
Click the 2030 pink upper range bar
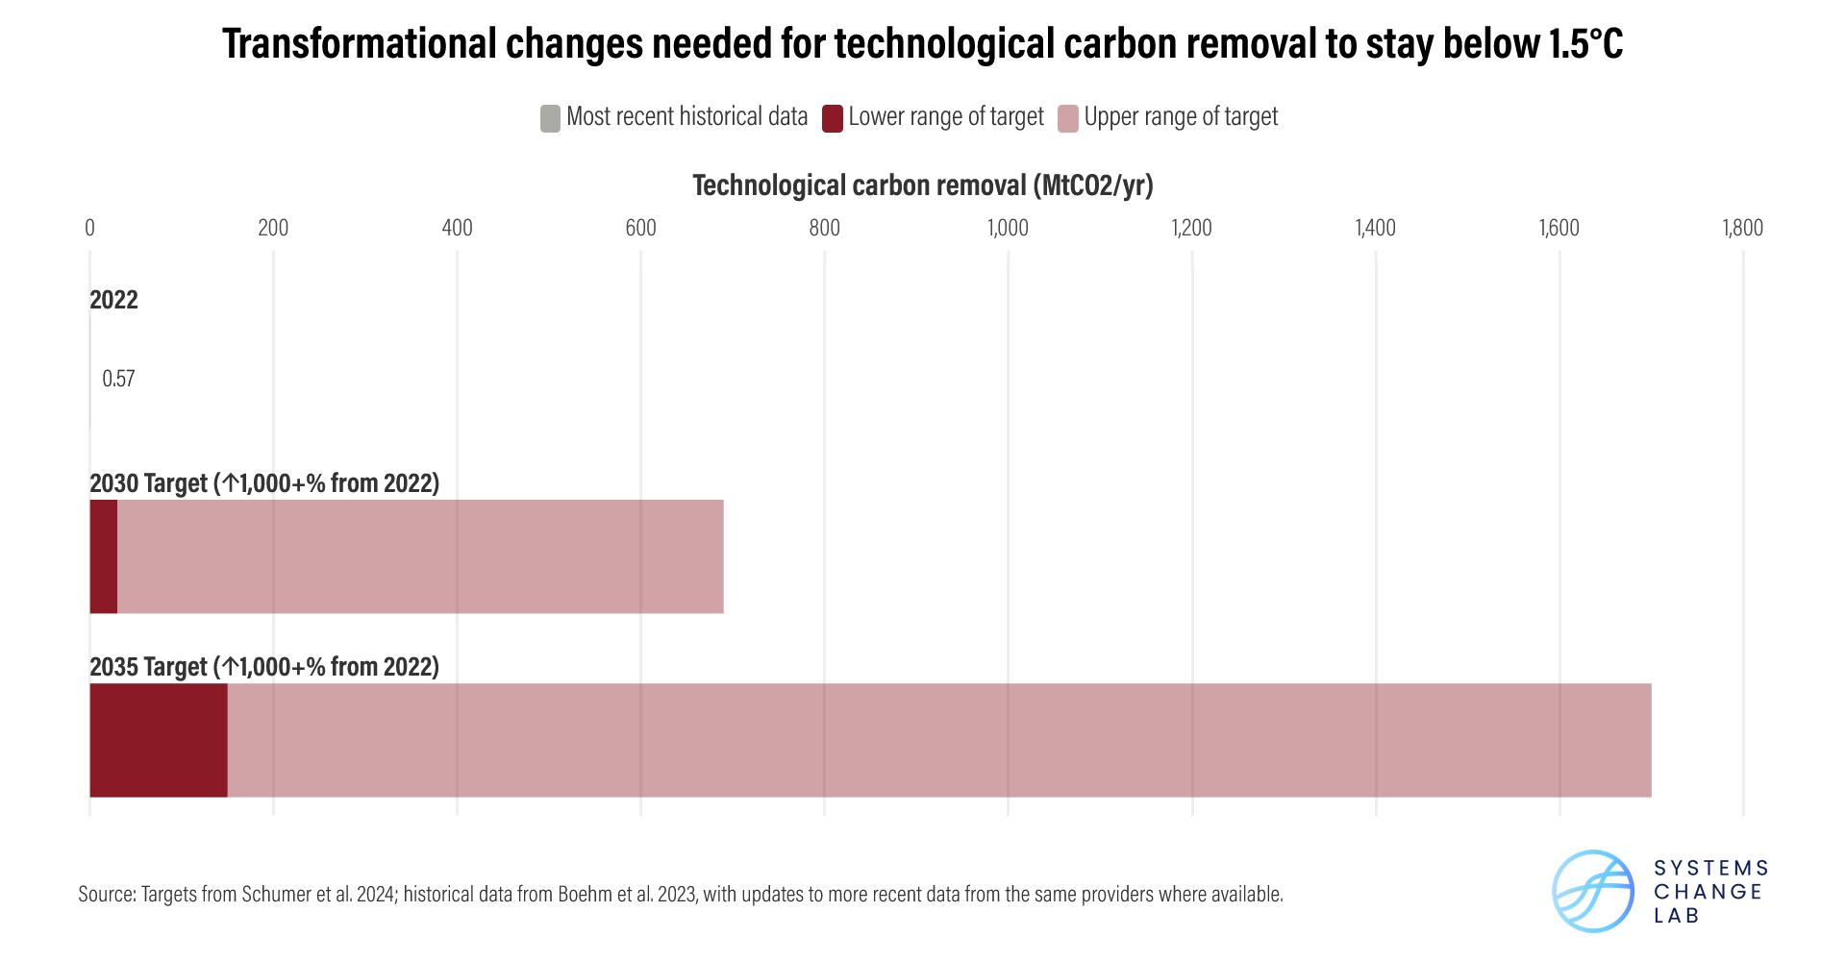(x=420, y=556)
